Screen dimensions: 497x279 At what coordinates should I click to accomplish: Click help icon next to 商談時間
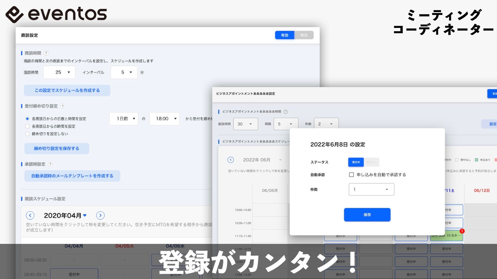click(x=46, y=53)
